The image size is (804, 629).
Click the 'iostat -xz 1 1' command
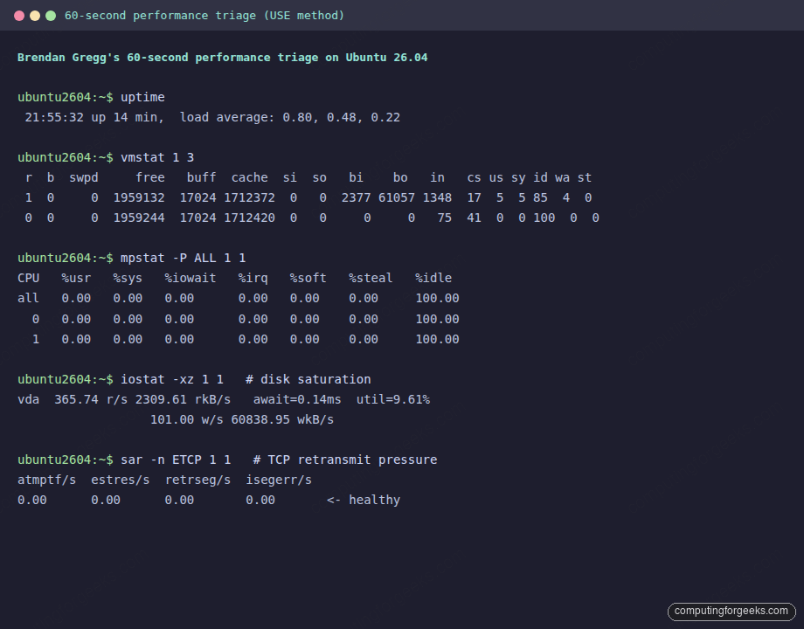click(x=172, y=379)
